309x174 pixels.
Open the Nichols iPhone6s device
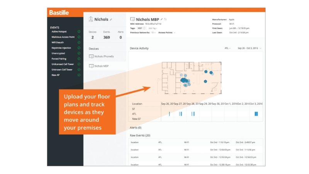[104, 56]
